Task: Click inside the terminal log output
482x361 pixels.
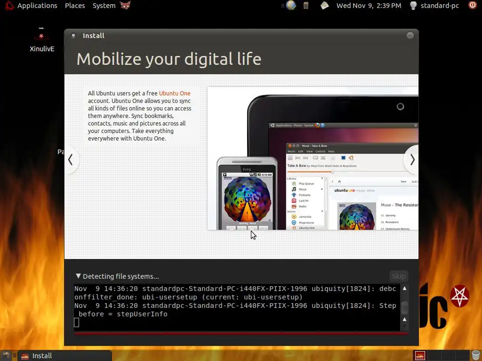Action: (237, 307)
